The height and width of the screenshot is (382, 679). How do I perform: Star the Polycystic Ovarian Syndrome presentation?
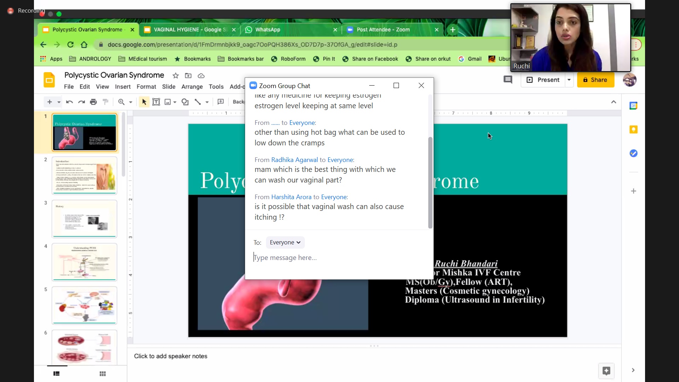click(175, 76)
